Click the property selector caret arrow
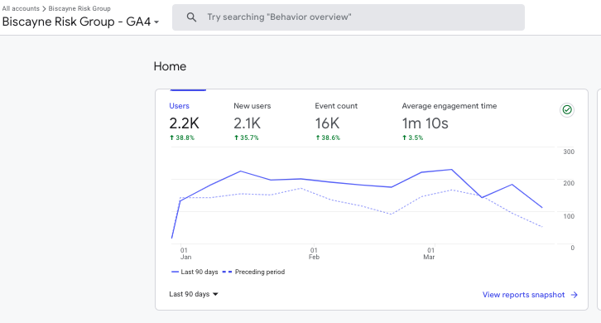The image size is (601, 323). [x=156, y=22]
